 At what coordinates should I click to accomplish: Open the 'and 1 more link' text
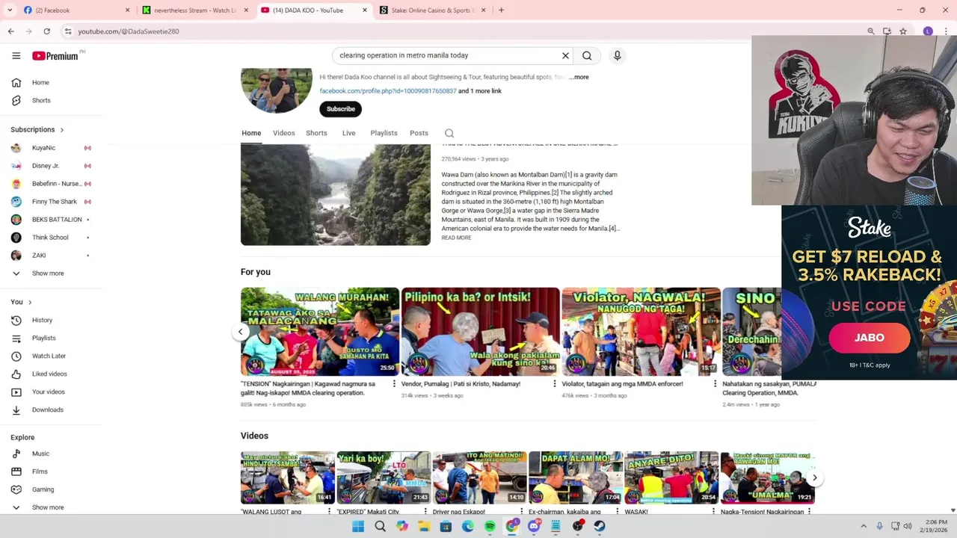pyautogui.click(x=480, y=91)
